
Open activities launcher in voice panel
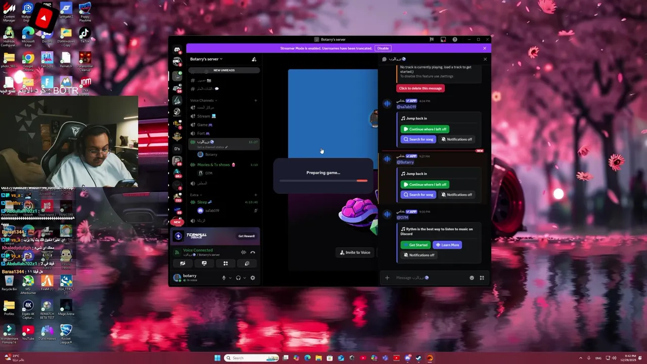(225, 263)
